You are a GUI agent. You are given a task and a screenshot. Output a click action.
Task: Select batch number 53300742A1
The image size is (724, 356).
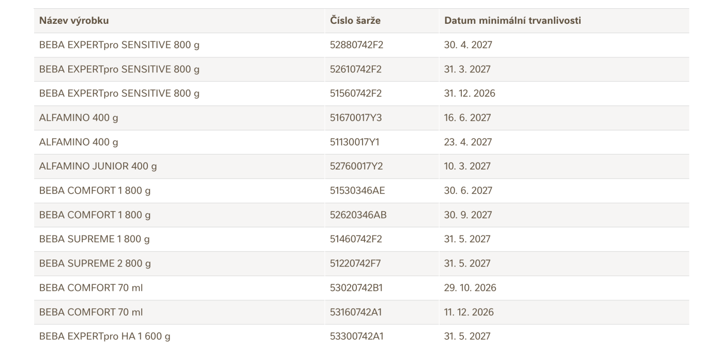[356, 336]
